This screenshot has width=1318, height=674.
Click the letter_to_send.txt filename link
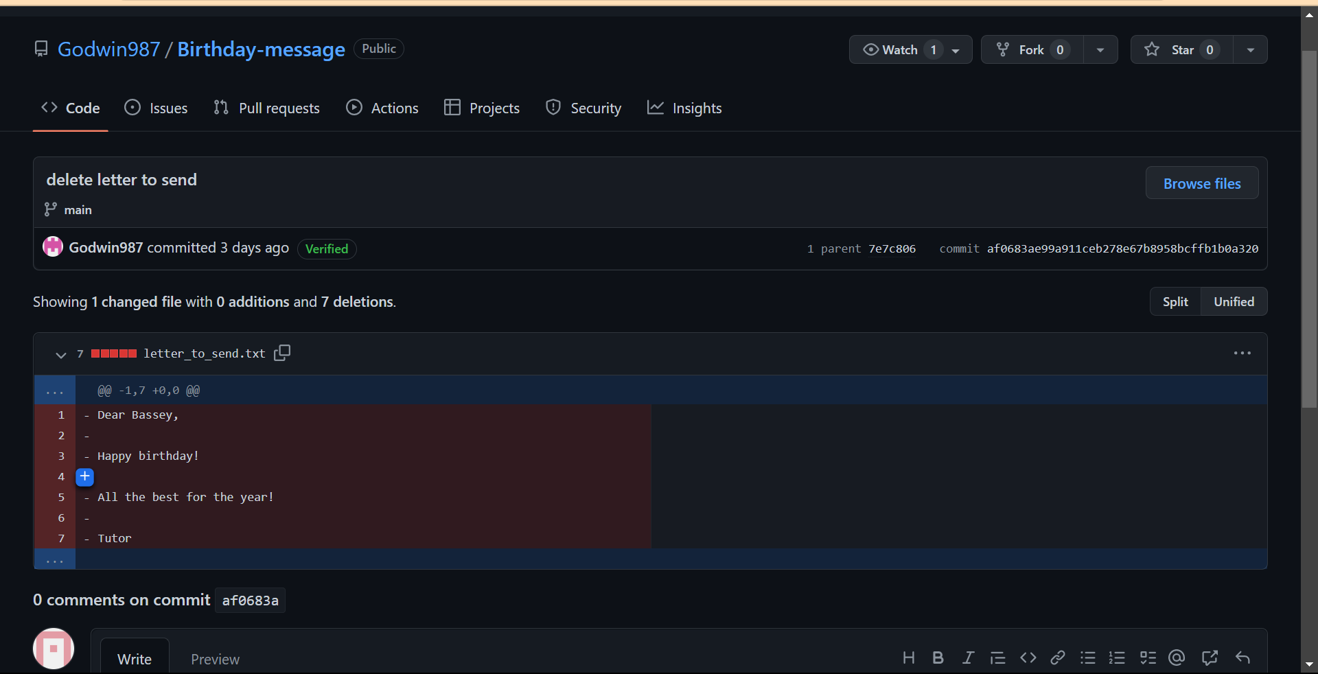[x=204, y=353]
